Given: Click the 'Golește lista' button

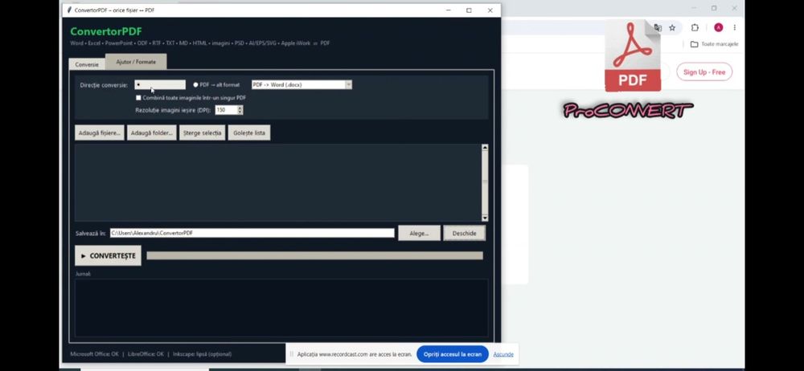Looking at the screenshot, I should 249,132.
